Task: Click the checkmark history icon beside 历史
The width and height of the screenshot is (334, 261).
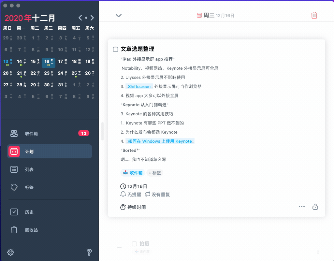Action: click(x=14, y=212)
